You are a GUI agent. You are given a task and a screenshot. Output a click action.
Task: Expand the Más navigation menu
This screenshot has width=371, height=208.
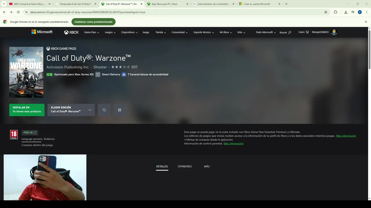(241, 32)
